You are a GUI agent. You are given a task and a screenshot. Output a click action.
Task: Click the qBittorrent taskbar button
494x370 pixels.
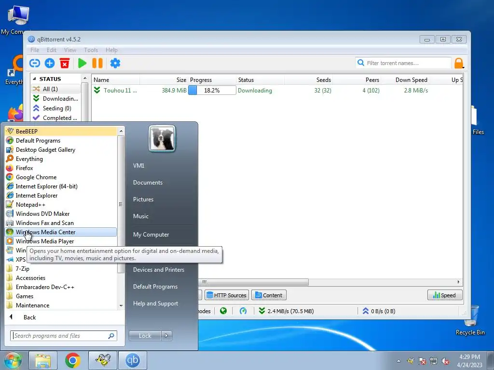133,360
